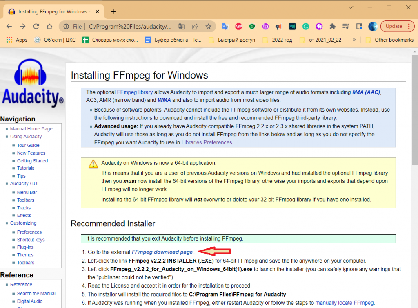Screen dimensions: 418x308
Task: Close the Installing FFmpeg tab
Action: pos(97,12)
